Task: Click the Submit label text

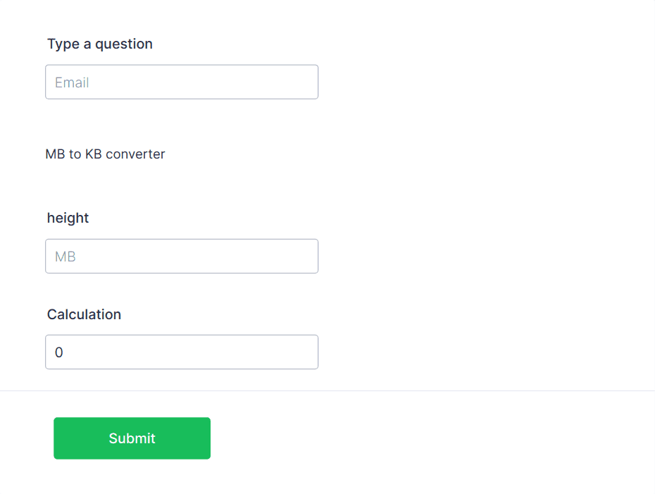Action: tap(132, 438)
